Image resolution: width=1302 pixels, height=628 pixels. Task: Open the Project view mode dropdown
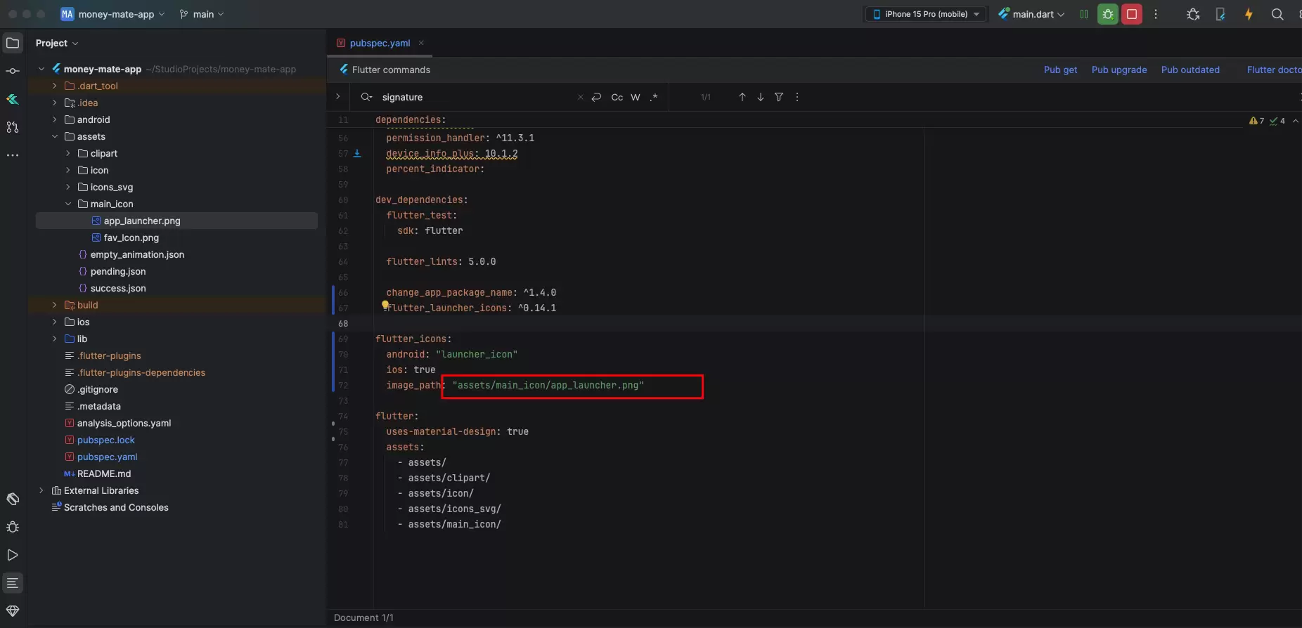click(x=57, y=43)
